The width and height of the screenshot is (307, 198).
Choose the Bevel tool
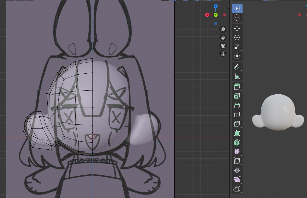pos(236,105)
